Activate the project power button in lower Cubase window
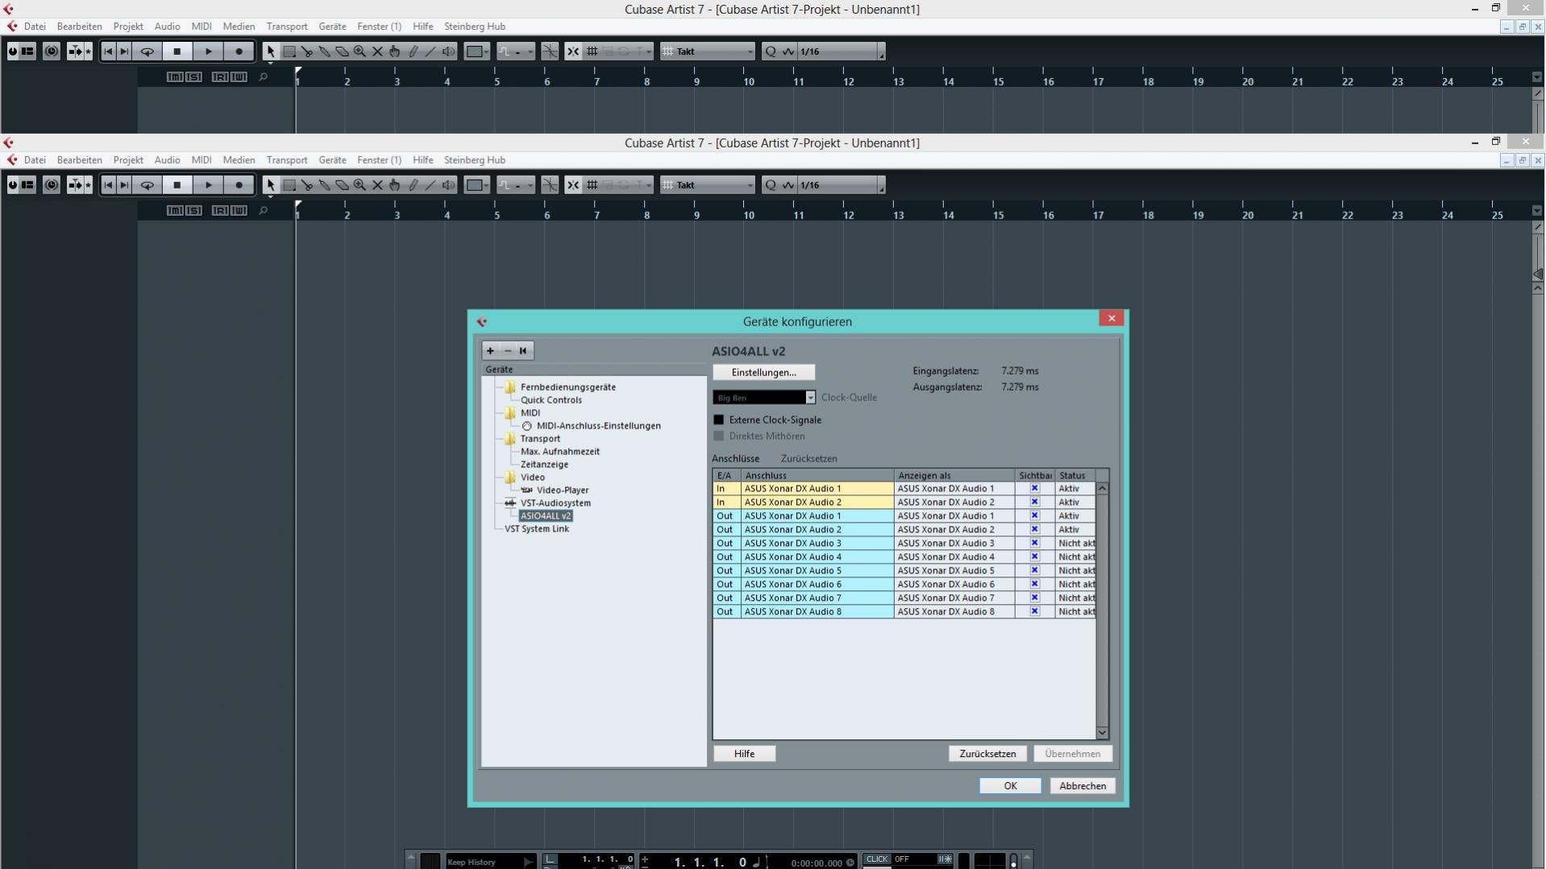 point(12,185)
